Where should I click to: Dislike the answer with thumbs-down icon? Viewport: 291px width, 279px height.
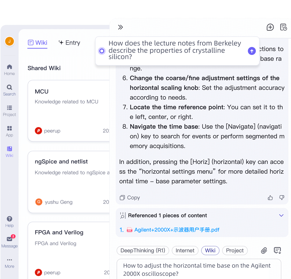[x=282, y=198]
